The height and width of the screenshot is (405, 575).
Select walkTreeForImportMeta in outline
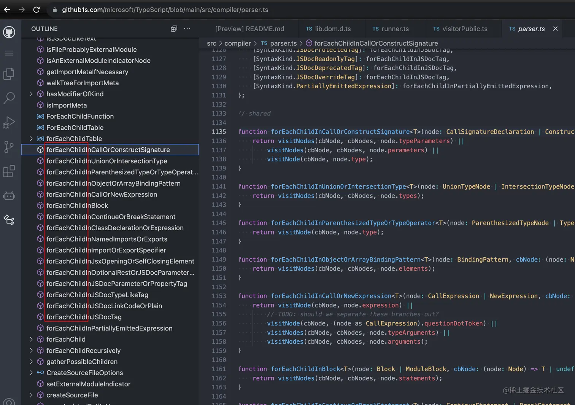click(110, 83)
